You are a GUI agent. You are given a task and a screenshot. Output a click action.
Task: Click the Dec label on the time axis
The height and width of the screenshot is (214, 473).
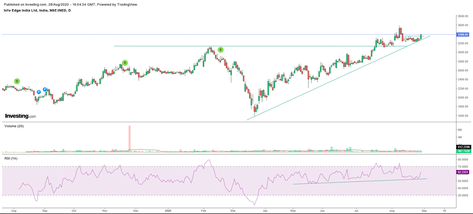click(x=135, y=211)
